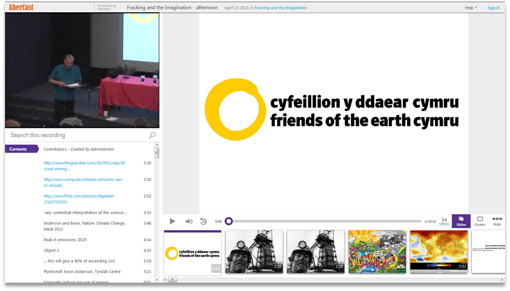The width and height of the screenshot is (510, 291).
Task: Click the 3:33 timestamp in contents
Action: pos(147,213)
